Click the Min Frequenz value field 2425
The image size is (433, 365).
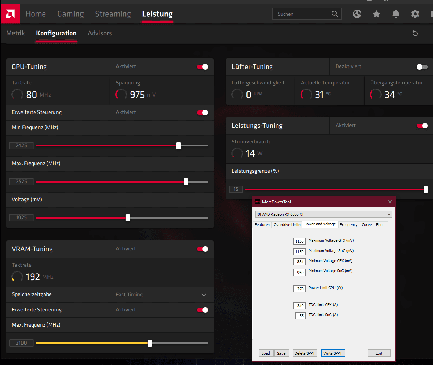click(x=21, y=145)
